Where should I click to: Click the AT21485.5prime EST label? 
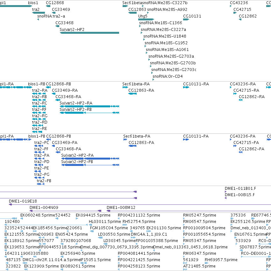coord(199,266)
